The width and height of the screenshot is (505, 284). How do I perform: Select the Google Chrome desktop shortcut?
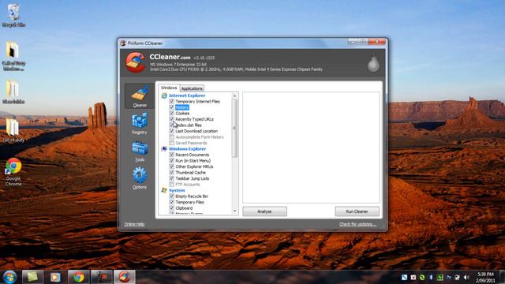(x=13, y=172)
